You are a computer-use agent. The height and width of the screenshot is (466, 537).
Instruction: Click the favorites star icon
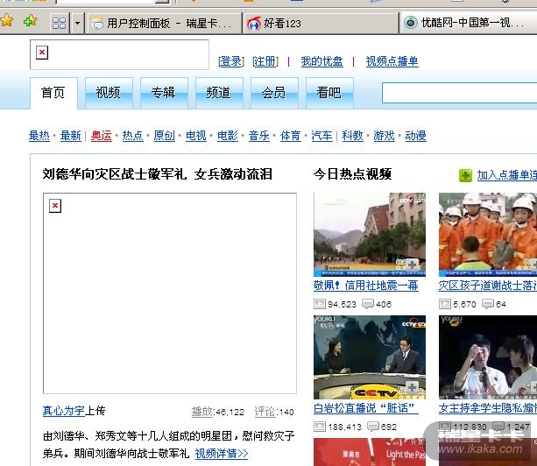tap(7, 22)
